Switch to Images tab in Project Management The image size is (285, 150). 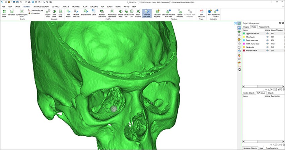pyautogui.click(x=246, y=27)
